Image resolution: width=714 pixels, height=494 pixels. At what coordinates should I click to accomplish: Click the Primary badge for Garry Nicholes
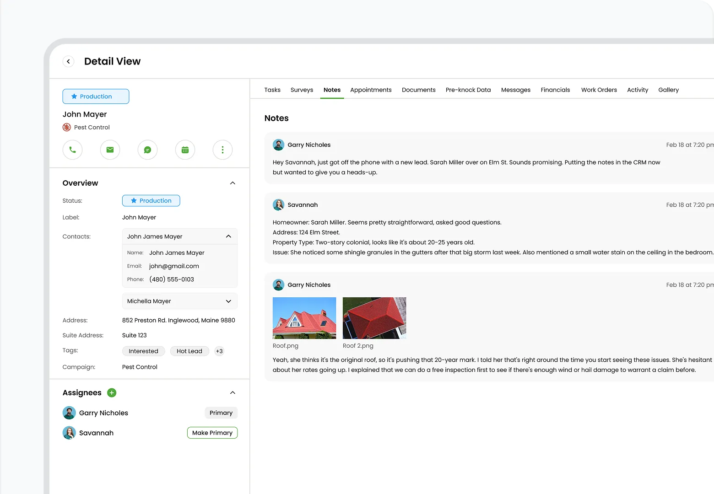click(x=221, y=413)
